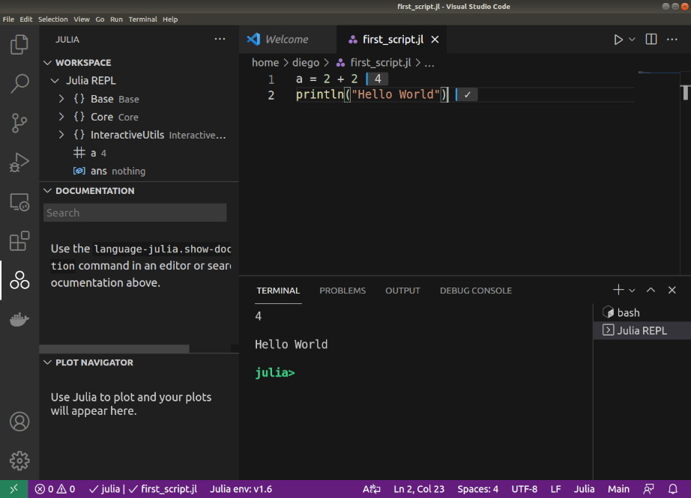
Task: Open the feedback icon in status bar
Action: 649,489
